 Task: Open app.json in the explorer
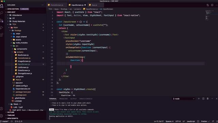pos(19,83)
